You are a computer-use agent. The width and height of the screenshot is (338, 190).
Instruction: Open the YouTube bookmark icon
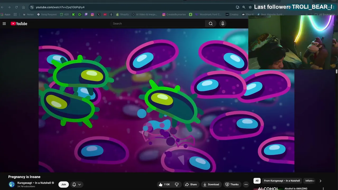(x=105, y=15)
